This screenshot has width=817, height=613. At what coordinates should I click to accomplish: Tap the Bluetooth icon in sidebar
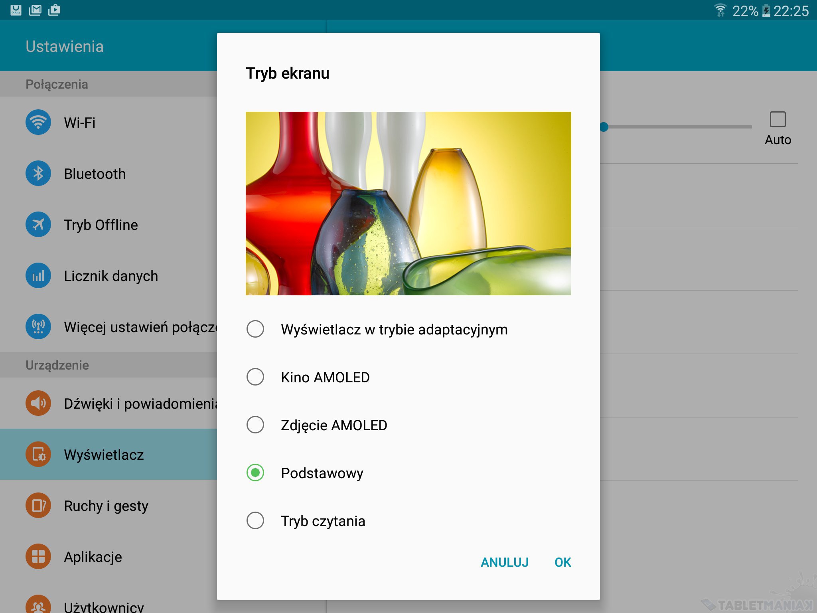tap(38, 173)
